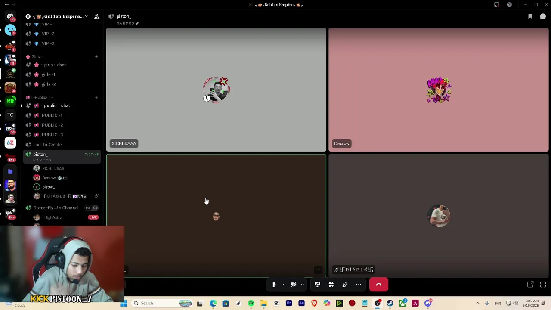The height and width of the screenshot is (310, 551).
Task: Collapse the Girls category
Action: (34, 56)
